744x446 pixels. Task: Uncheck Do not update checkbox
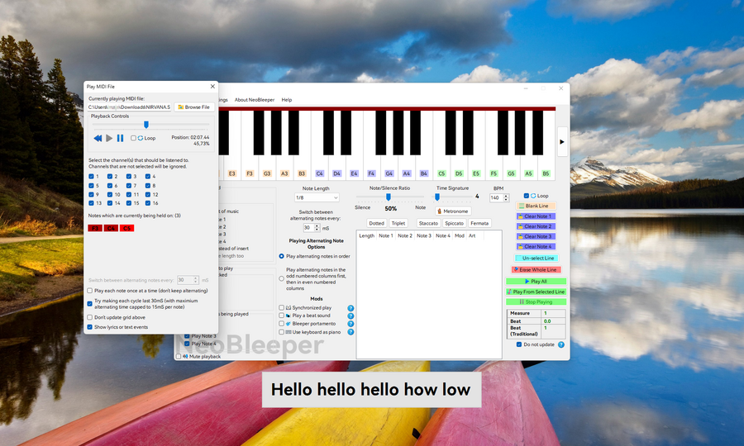tap(518, 344)
